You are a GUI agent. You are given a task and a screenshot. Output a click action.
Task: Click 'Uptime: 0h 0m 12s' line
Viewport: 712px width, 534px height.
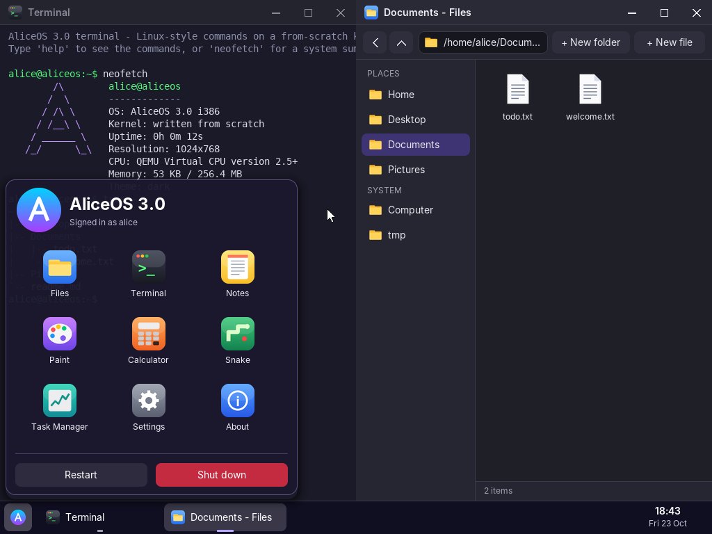coord(155,136)
